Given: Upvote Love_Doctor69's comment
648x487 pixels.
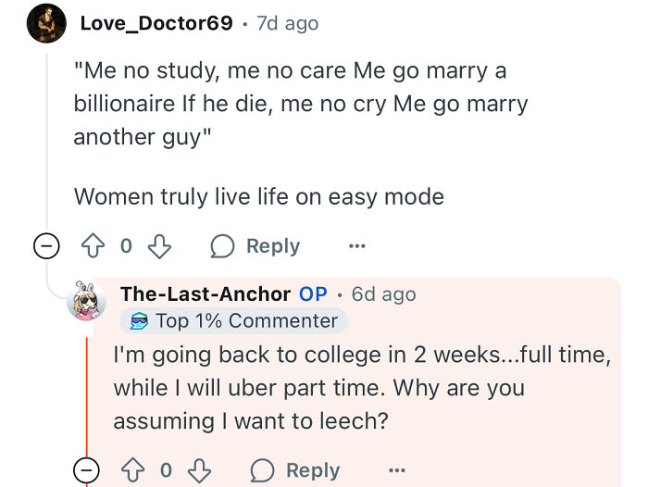Looking at the screenshot, I should tap(93, 246).
